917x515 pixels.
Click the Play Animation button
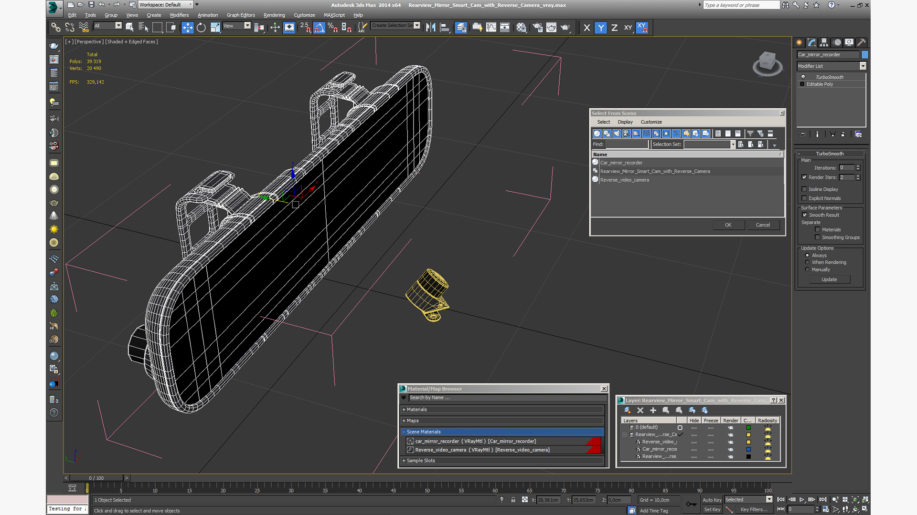pos(802,499)
